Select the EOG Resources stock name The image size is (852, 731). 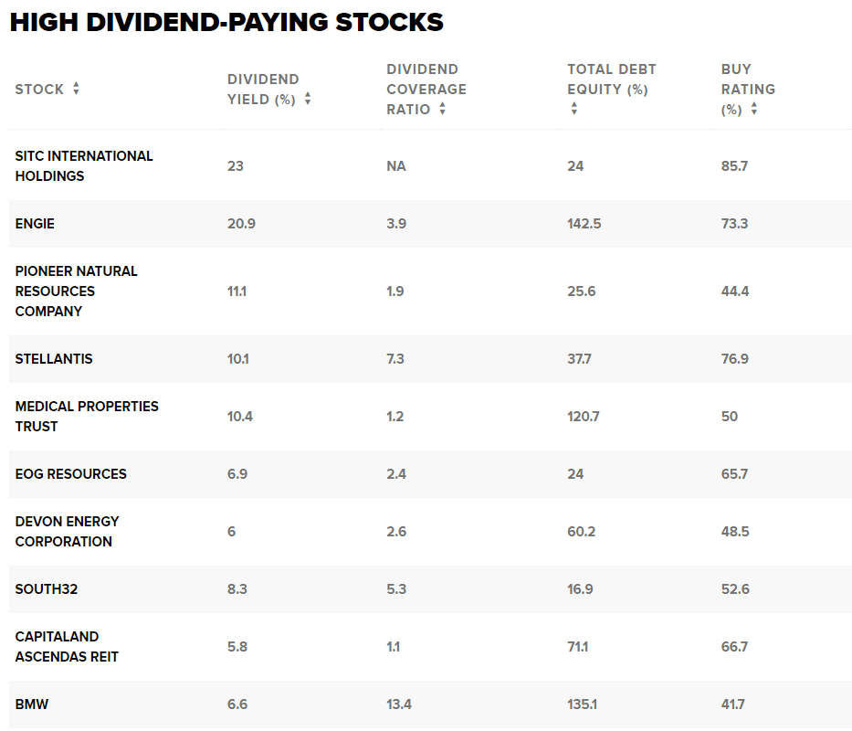pos(70,473)
